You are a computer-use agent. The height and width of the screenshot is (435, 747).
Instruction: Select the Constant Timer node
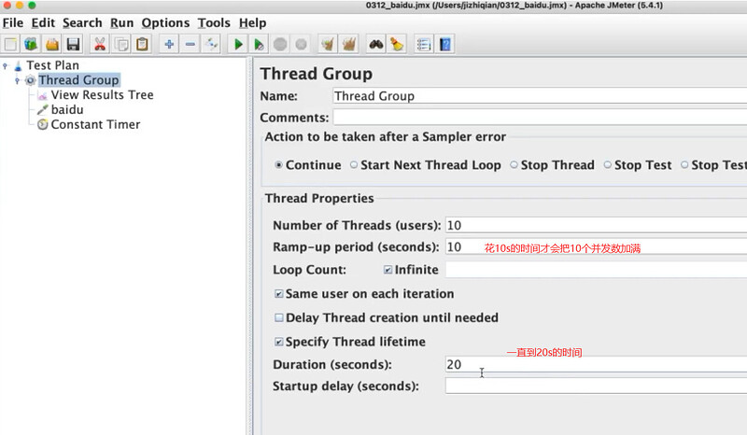(x=95, y=124)
